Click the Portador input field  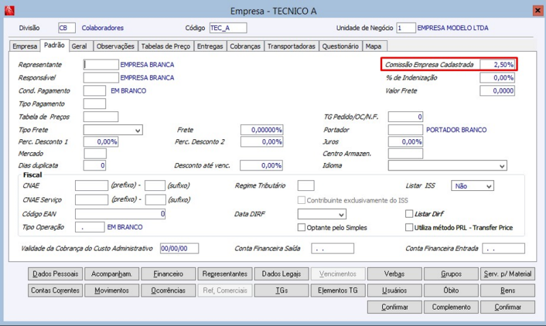(x=405, y=130)
